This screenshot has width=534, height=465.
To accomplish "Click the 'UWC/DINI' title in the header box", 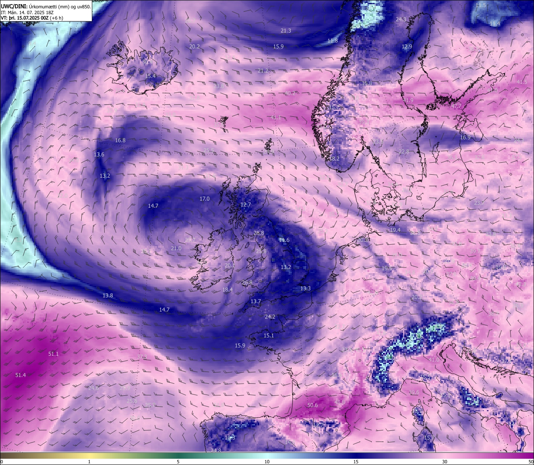I will 14,6.
